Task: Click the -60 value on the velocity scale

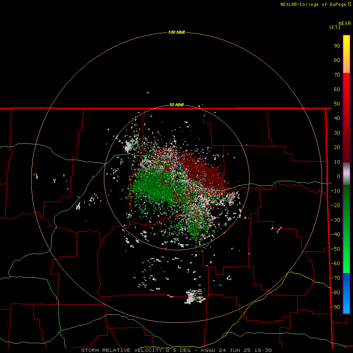Action: click(335, 264)
